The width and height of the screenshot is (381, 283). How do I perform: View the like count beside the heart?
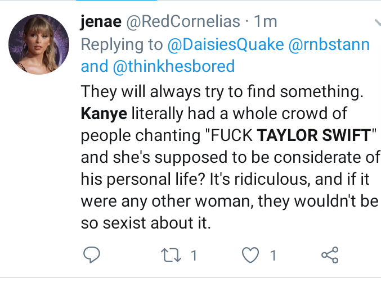[x=273, y=255]
